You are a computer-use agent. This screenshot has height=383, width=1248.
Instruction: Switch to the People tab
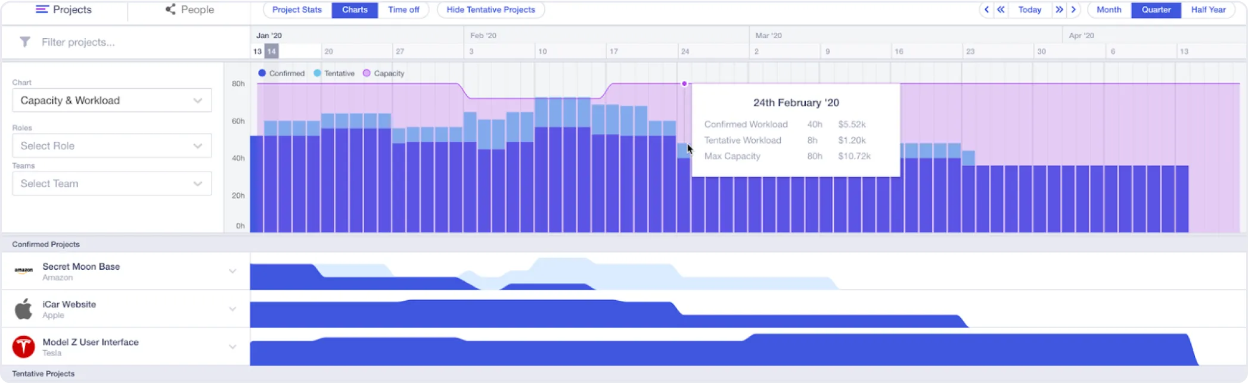(x=190, y=10)
